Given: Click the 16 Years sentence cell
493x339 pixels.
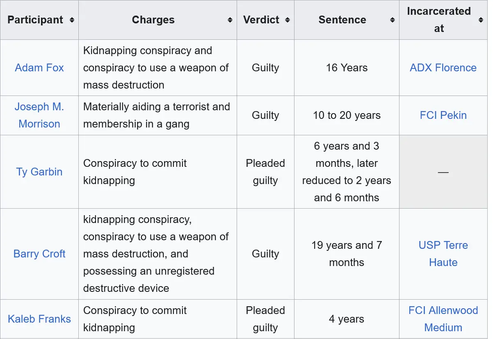Looking at the screenshot, I should [347, 68].
